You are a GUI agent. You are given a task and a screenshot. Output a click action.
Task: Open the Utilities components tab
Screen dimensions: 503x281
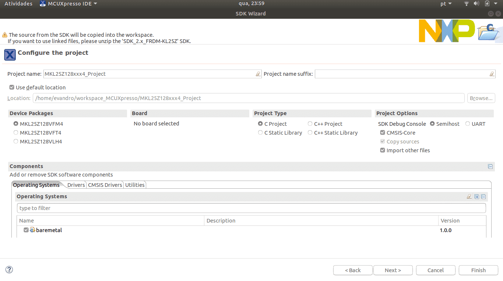(x=135, y=185)
